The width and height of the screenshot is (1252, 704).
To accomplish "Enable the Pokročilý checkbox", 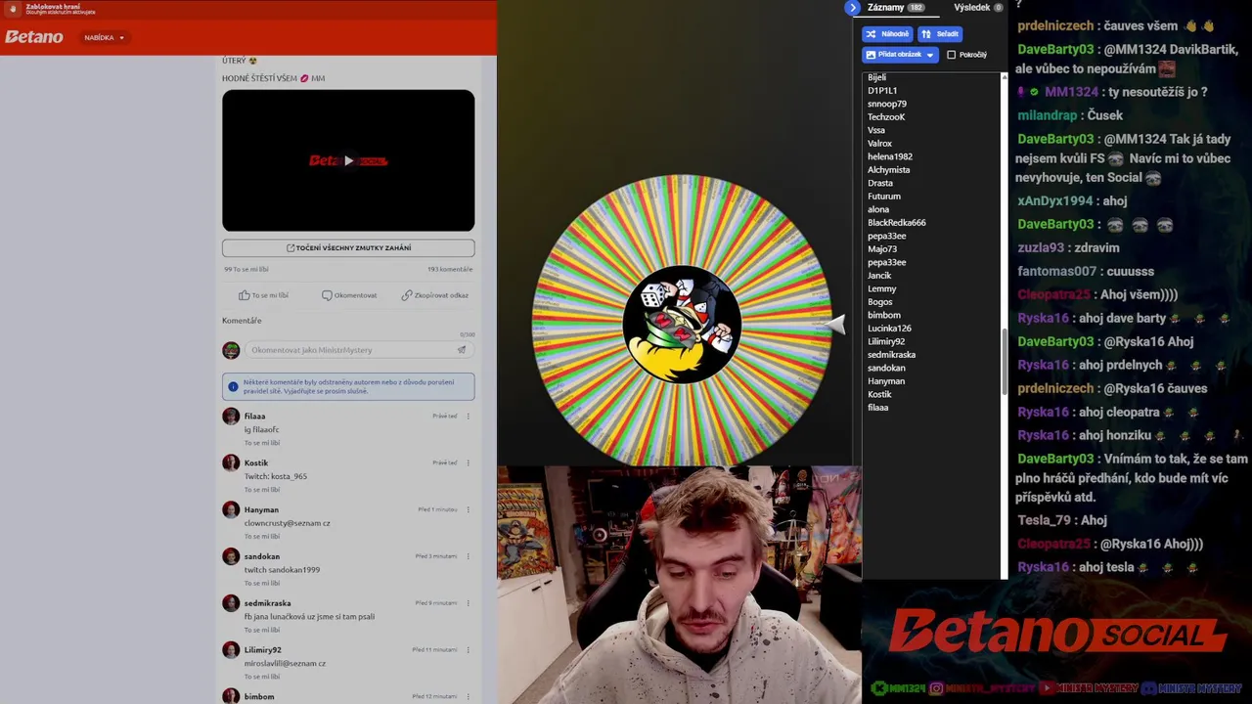I will (951, 55).
